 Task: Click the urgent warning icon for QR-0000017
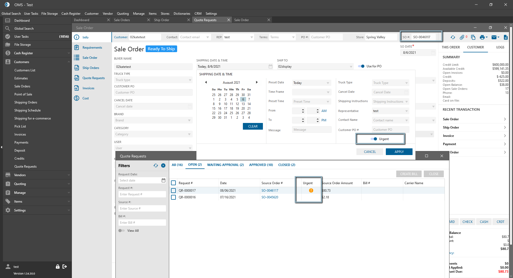[x=311, y=191]
